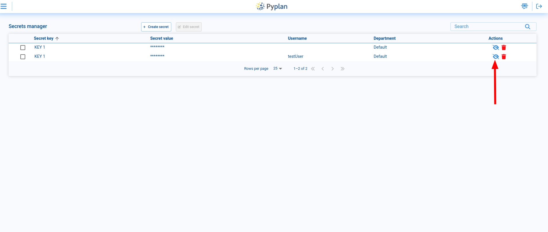Delete the first KEY 1 secret
The image size is (548, 232).
pyautogui.click(x=504, y=47)
